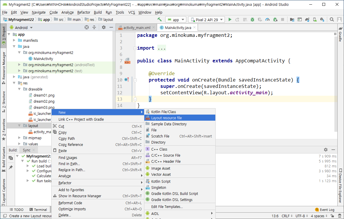
Task: Open the TODO tool window
Action: tap(17, 209)
